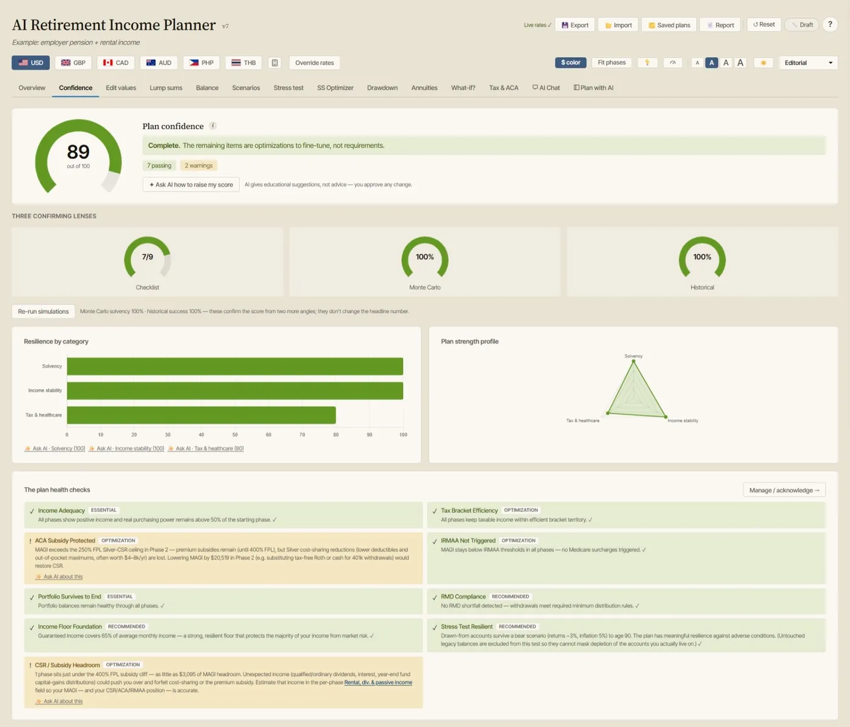Screen dimensions: 850x727
Task: Click Ask AI about this under ACA Subsidy
Action: [x=59, y=577]
